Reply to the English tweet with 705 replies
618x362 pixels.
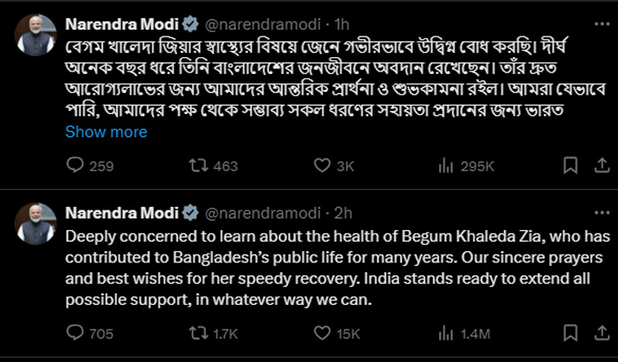click(x=75, y=334)
